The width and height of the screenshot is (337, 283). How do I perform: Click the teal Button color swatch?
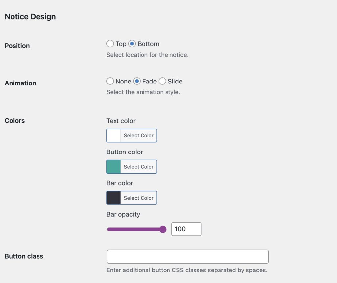(114, 167)
